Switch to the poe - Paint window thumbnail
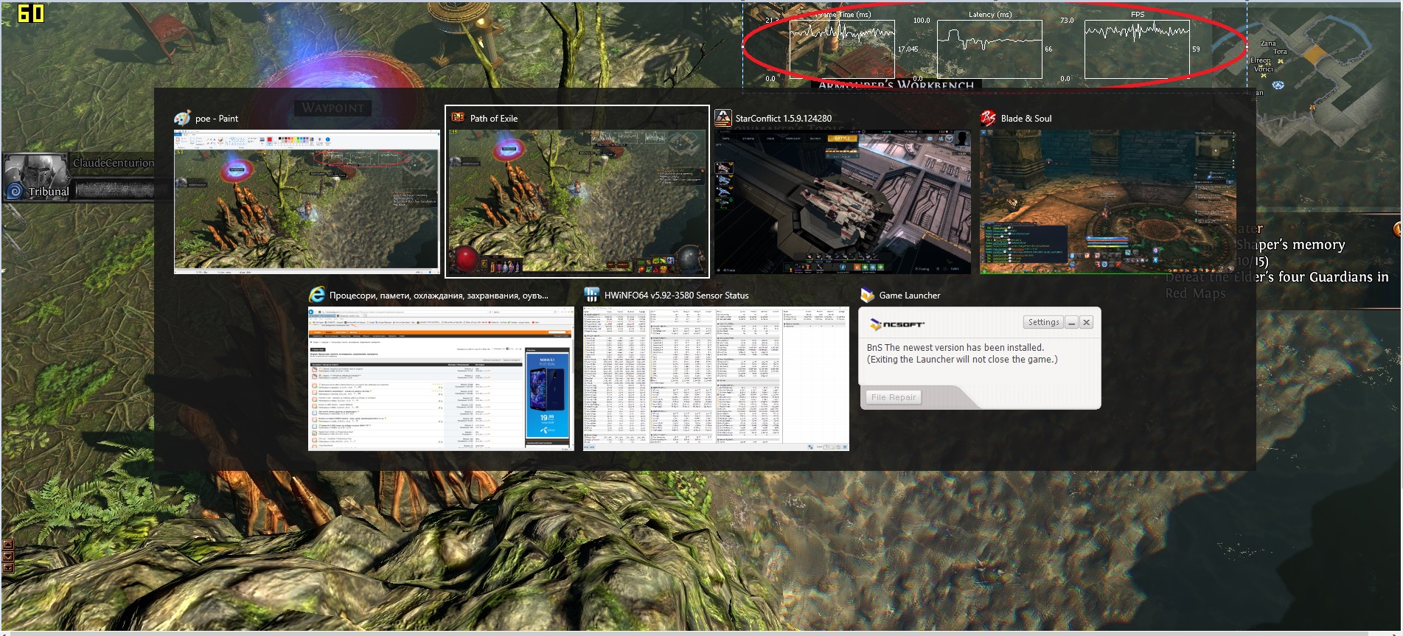Image resolution: width=1403 pixels, height=636 pixels. pos(307,202)
